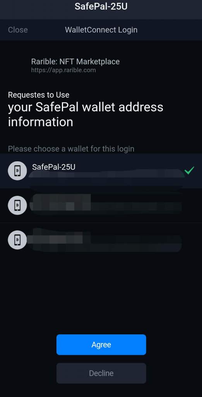Screen dimensions: 202x397
Task: Click the 'Requestes to Use' text
Action: pyautogui.click(x=39, y=95)
